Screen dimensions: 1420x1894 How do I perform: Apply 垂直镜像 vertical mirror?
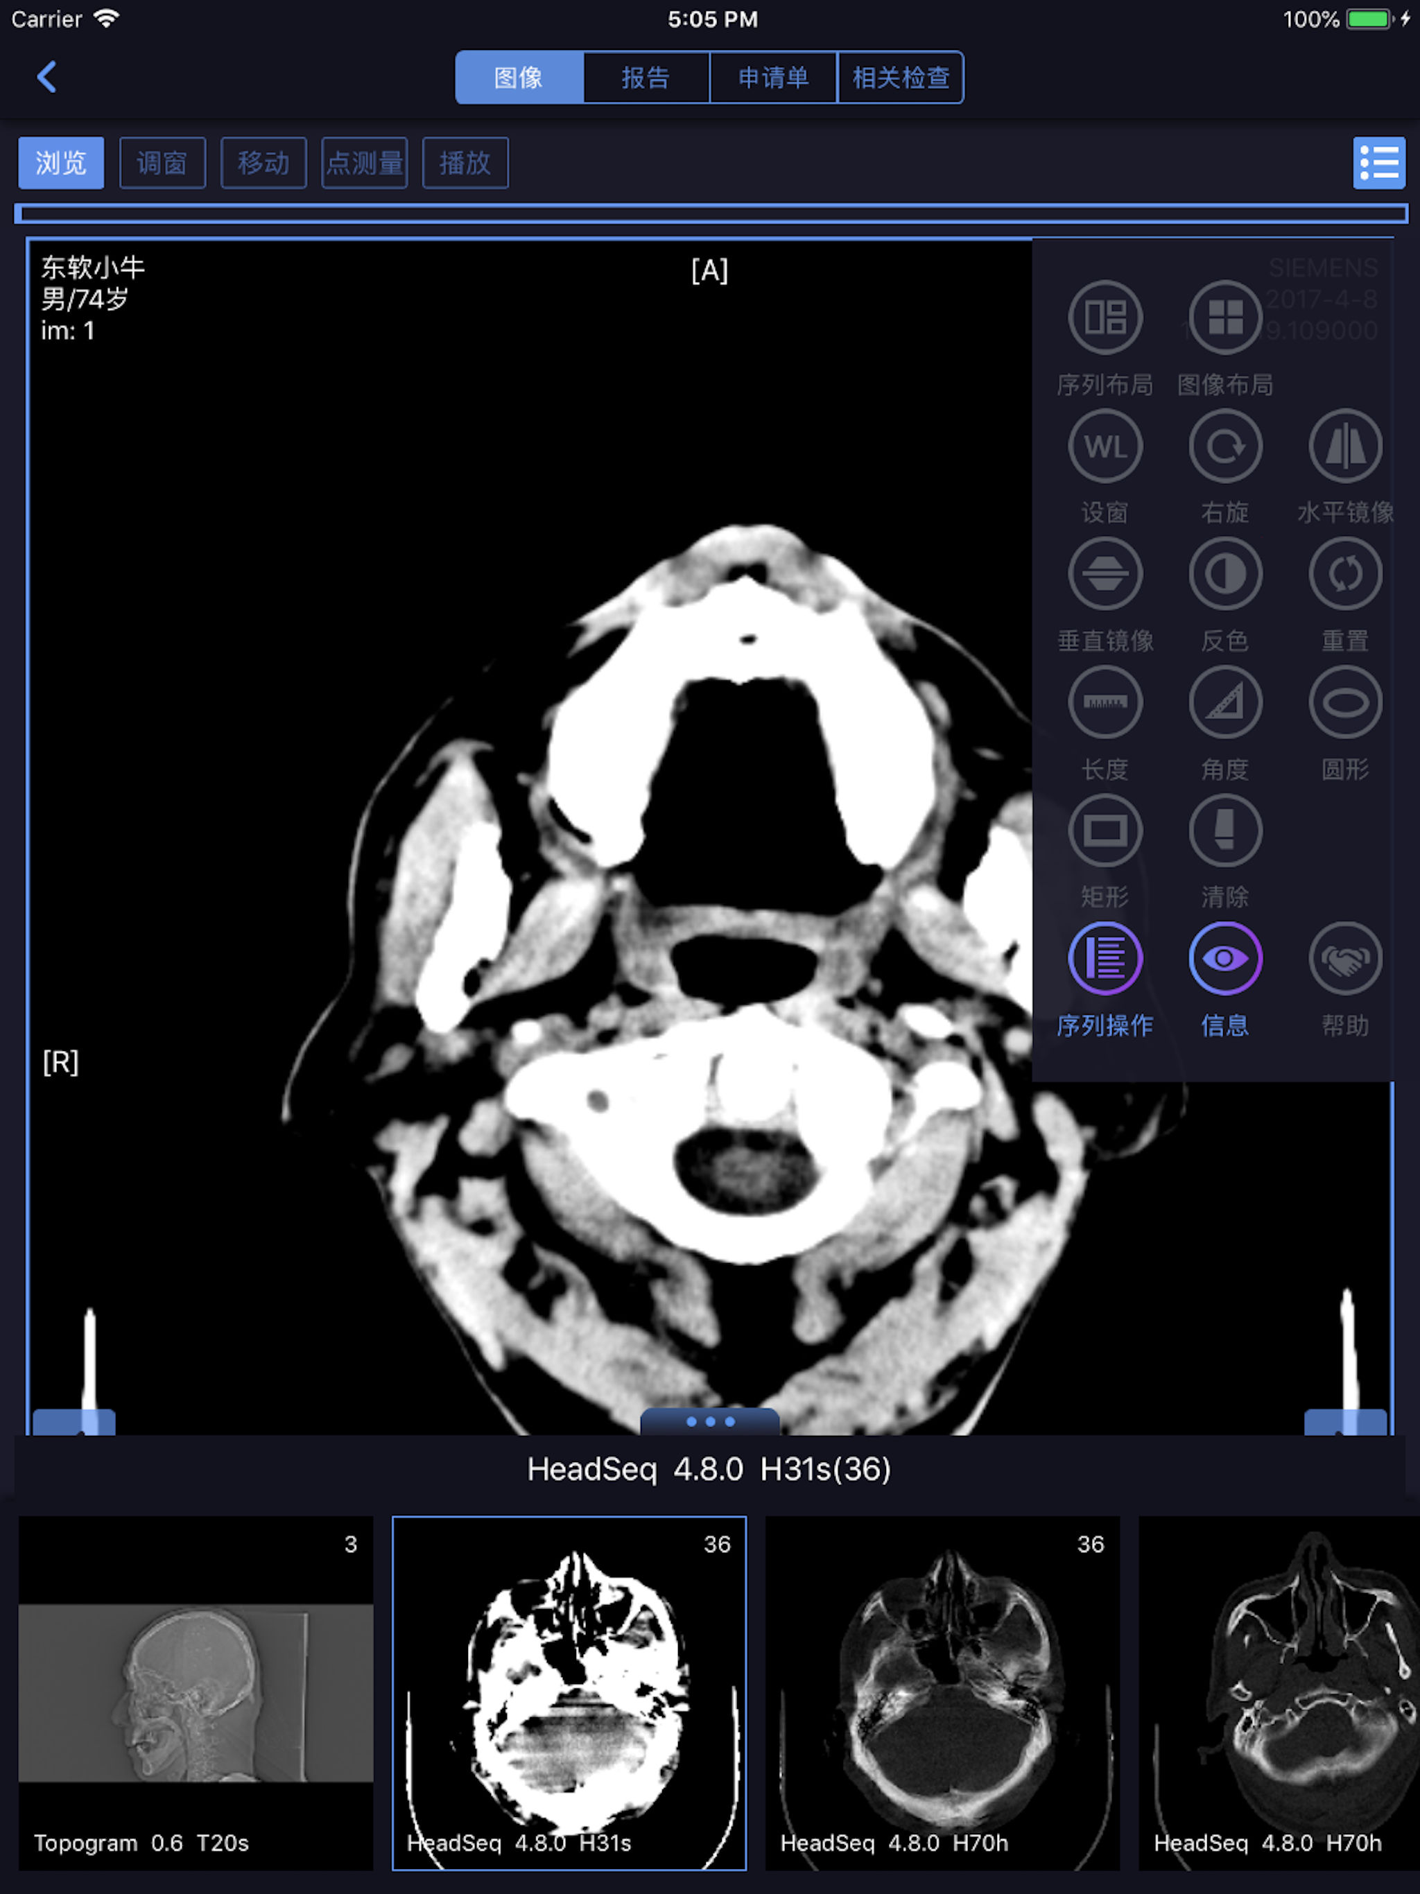[1105, 574]
